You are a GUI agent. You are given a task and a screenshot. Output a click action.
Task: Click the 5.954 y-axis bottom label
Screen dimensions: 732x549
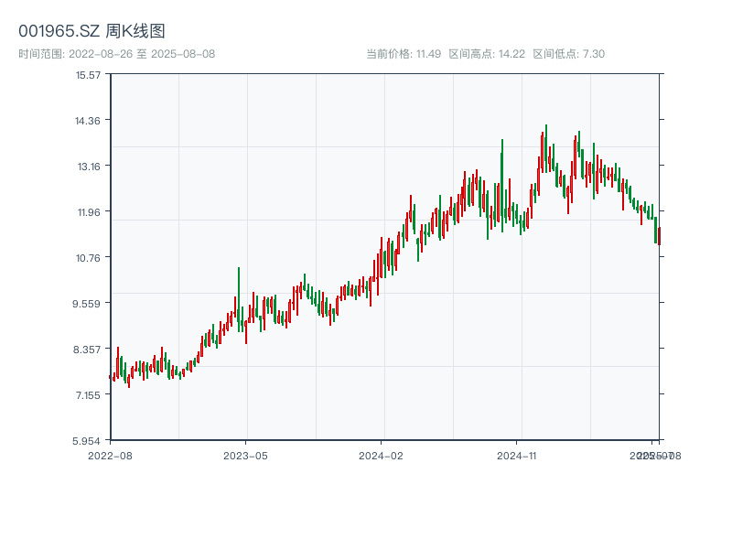point(88,440)
